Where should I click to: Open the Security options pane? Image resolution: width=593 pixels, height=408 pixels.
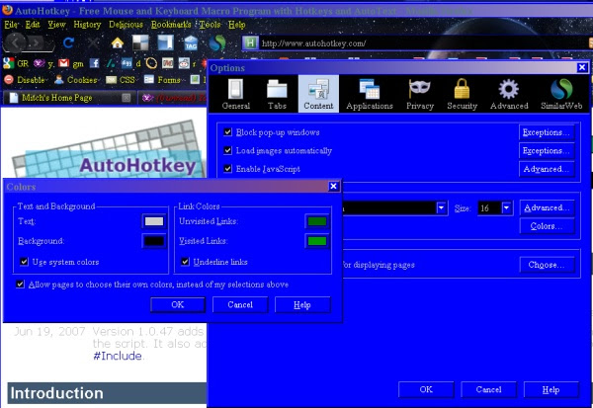tap(462, 94)
